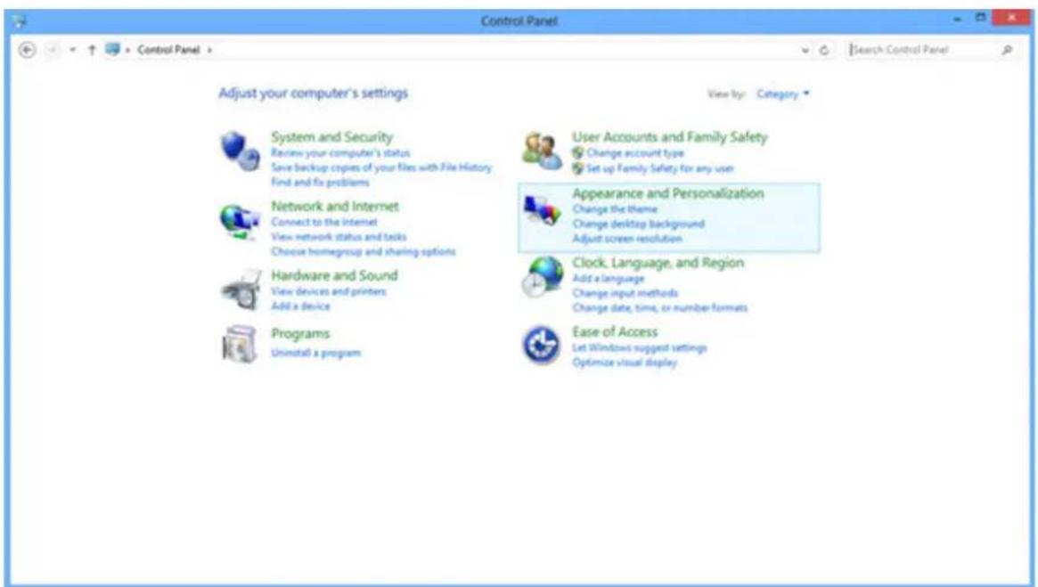Open Network and Internet heading

[x=335, y=206]
